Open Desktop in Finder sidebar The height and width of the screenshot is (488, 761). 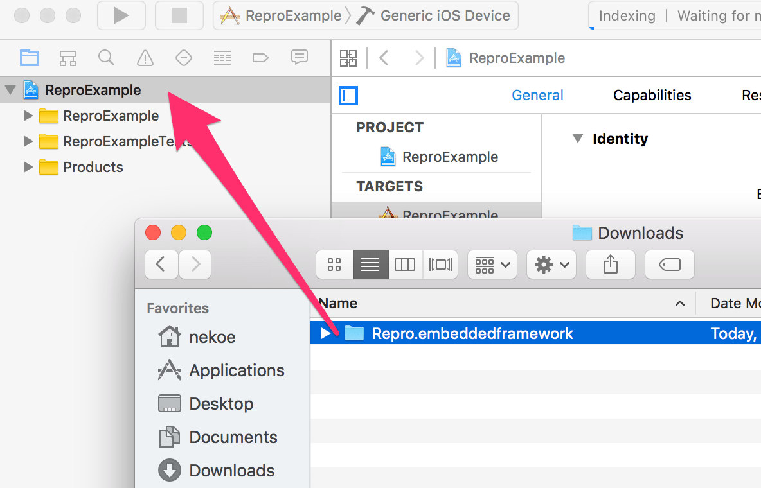click(x=206, y=404)
